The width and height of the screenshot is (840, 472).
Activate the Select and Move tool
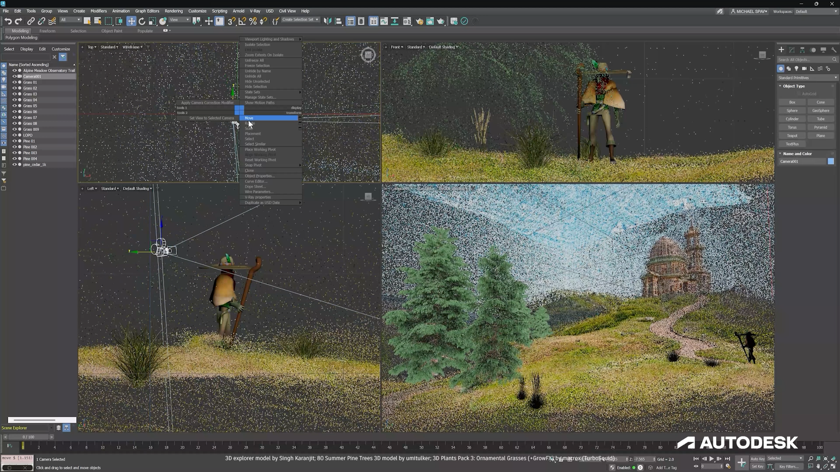coord(131,21)
